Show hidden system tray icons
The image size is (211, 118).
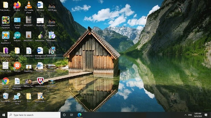click(x=185, y=115)
